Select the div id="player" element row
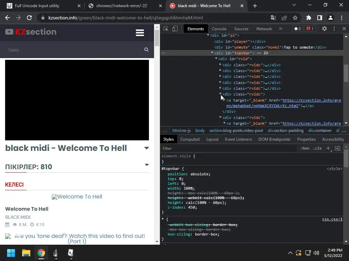This screenshot has height=261, width=349. click(252, 41)
